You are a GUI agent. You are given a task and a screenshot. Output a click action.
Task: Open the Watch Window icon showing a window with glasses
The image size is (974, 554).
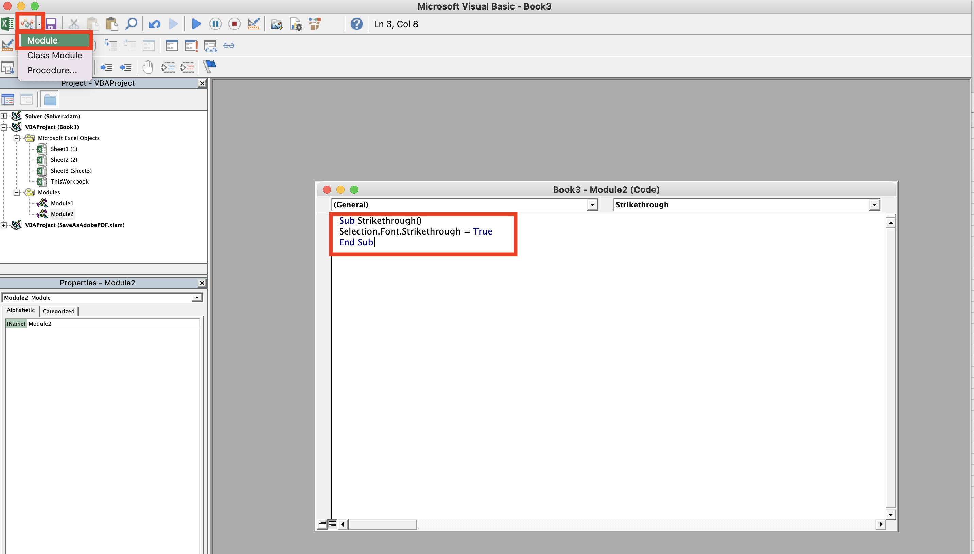pos(210,46)
